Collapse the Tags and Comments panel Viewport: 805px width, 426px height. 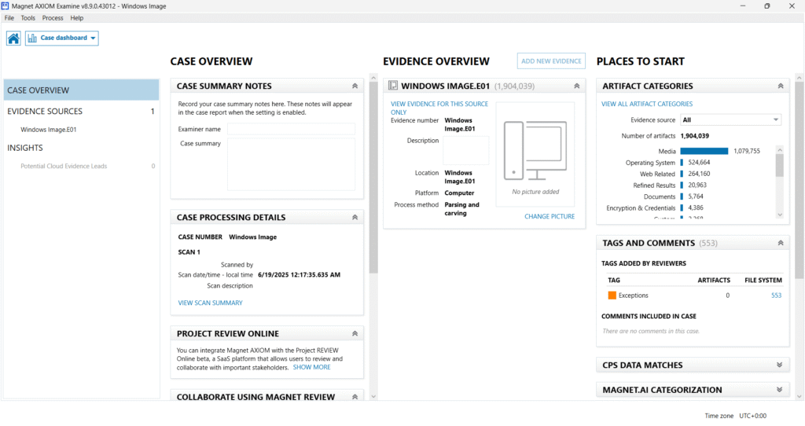(781, 244)
